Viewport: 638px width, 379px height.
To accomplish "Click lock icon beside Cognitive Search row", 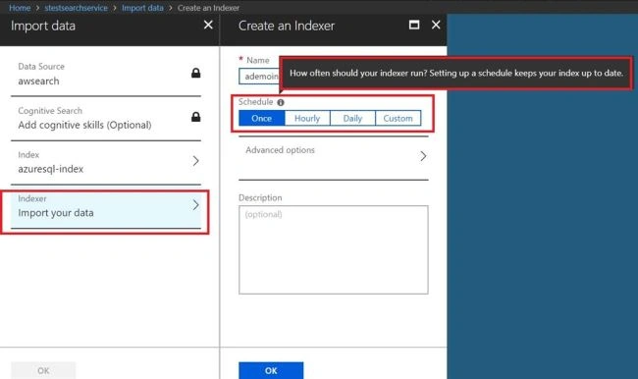I will click(195, 117).
